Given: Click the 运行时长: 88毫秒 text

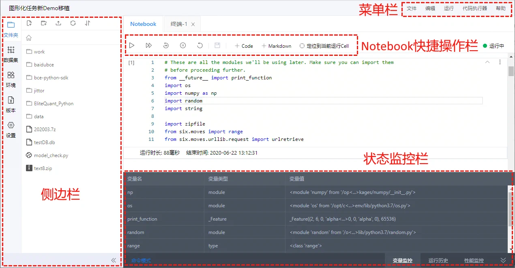Looking at the screenshot, I should pos(160,153).
